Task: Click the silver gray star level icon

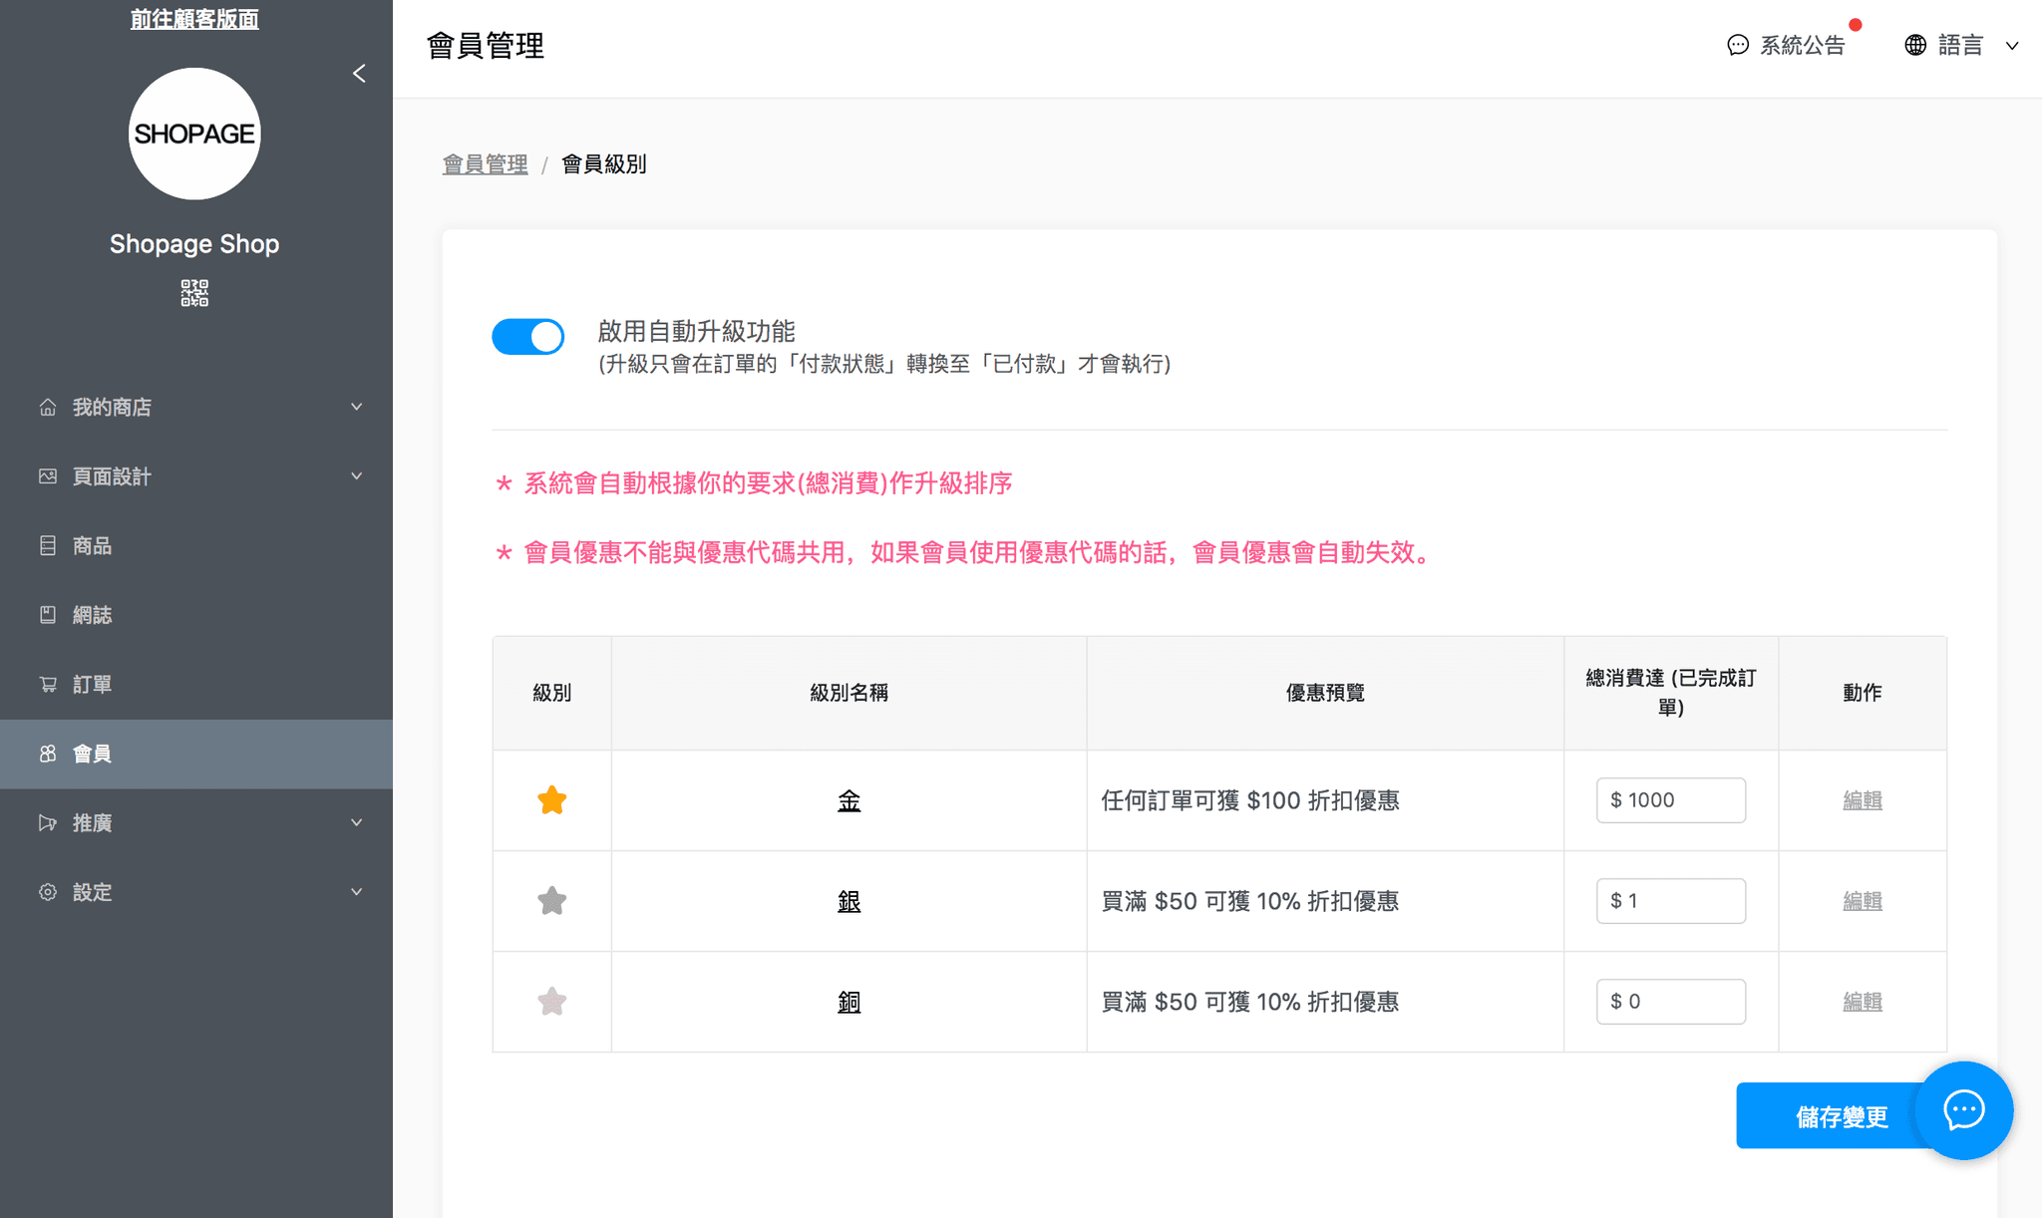Action: [x=551, y=901]
